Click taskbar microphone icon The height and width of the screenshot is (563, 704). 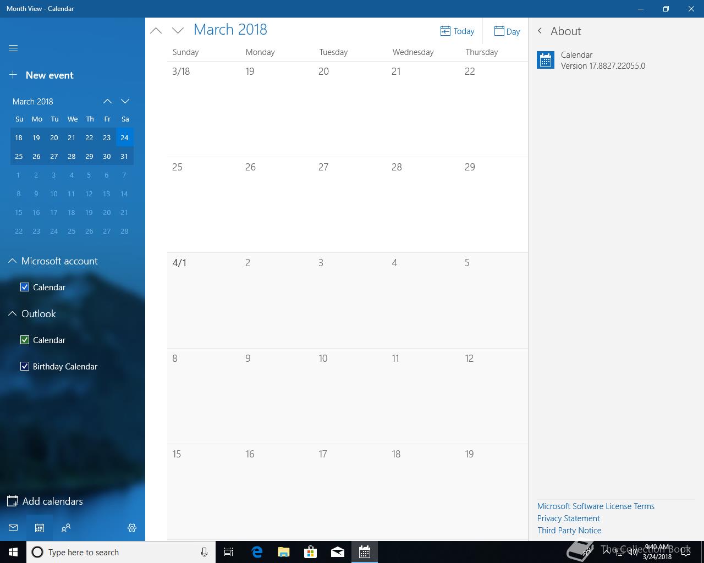click(x=204, y=552)
